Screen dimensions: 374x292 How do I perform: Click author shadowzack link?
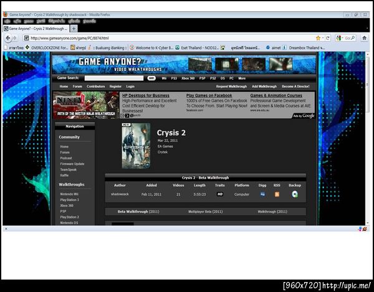click(x=120, y=194)
